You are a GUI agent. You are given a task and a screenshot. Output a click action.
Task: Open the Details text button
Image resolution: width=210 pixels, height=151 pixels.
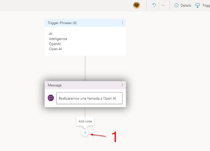[186, 5]
